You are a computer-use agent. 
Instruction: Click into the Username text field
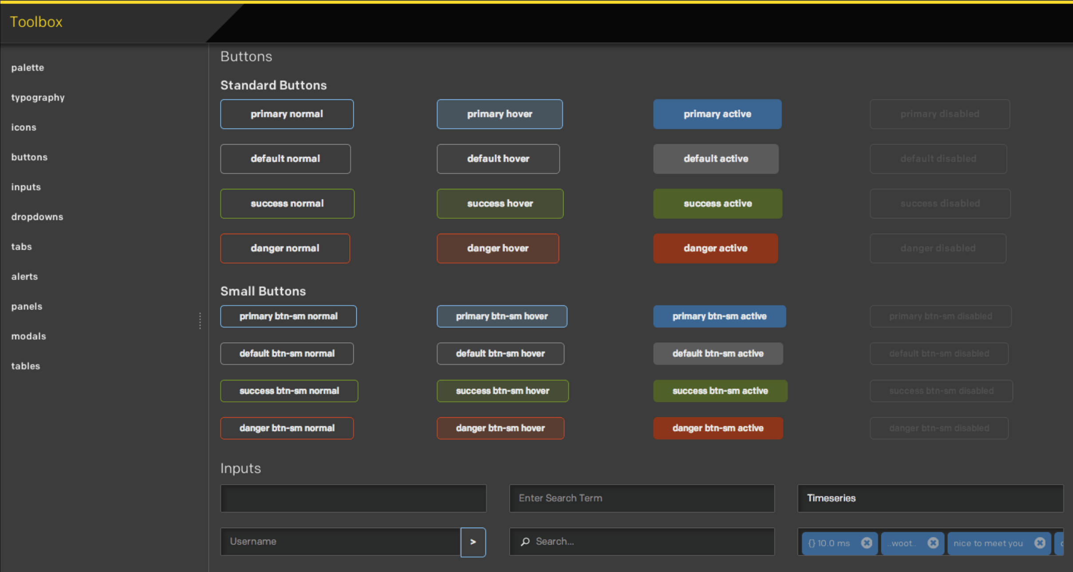point(340,541)
